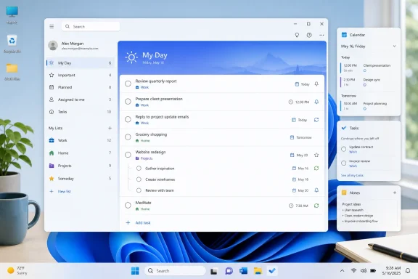418x279 pixels.
Task: Mark Review quarterly report as complete
Action: pos(128,84)
